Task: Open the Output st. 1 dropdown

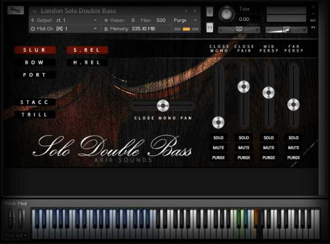Action: tap(95, 20)
